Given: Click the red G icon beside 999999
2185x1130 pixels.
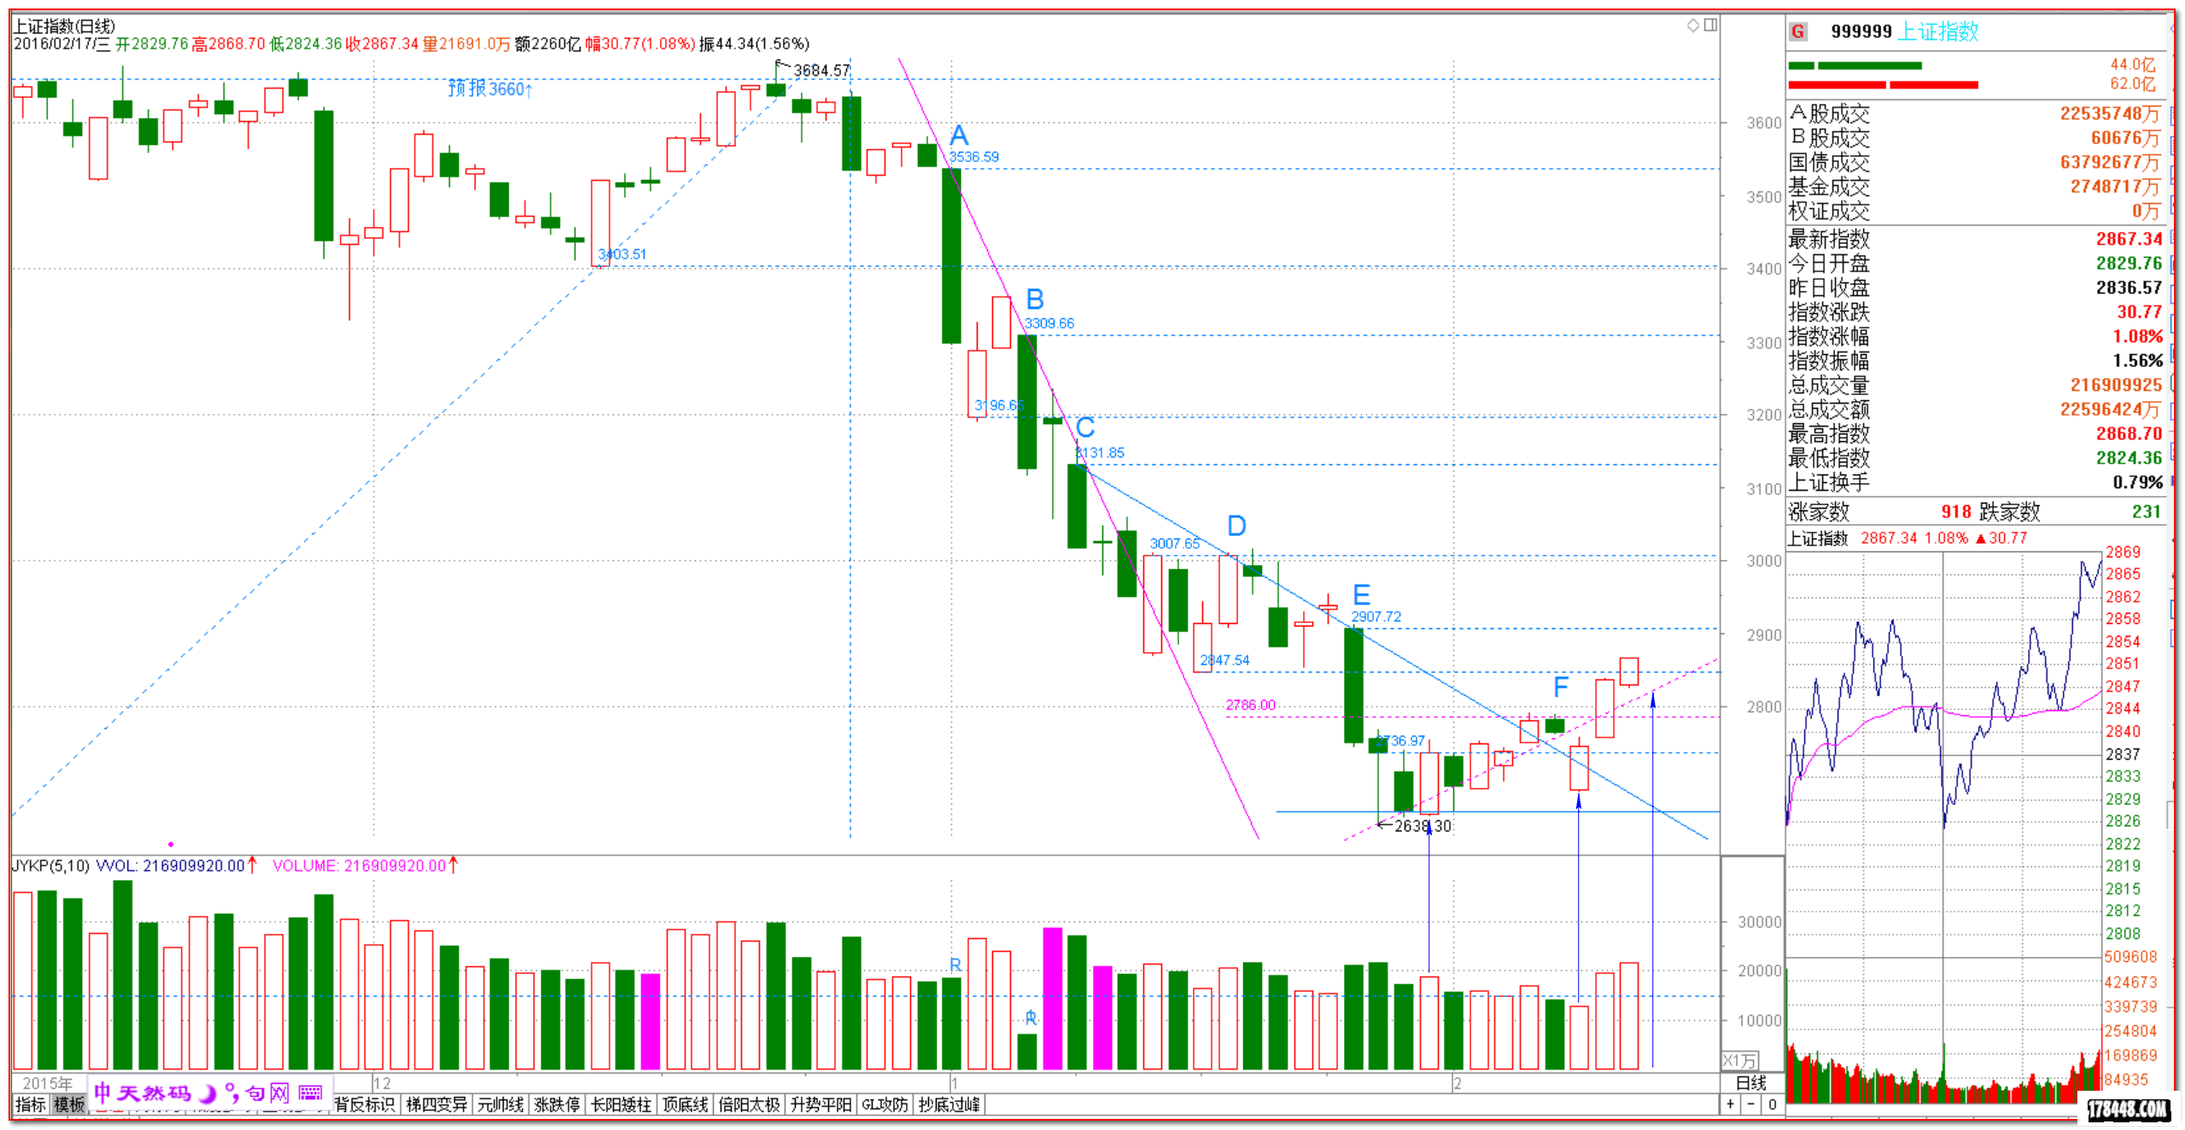Looking at the screenshot, I should 1798,32.
